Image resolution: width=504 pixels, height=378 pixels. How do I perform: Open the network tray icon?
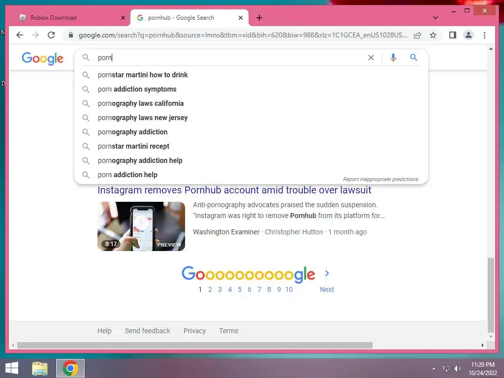pos(446,369)
